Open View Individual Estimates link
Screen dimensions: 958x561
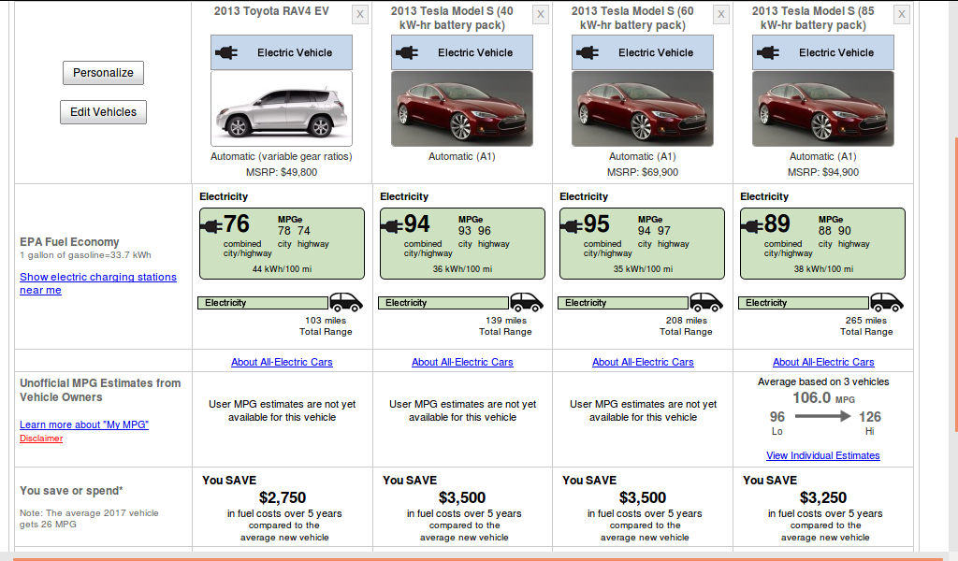(x=823, y=455)
